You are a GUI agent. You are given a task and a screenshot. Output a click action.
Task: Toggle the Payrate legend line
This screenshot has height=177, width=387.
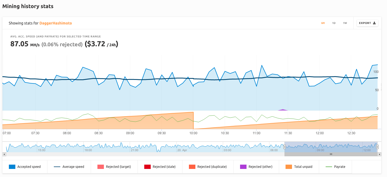coord(335,167)
